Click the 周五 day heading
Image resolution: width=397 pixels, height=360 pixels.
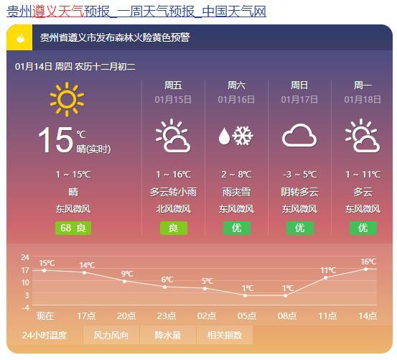tap(173, 85)
